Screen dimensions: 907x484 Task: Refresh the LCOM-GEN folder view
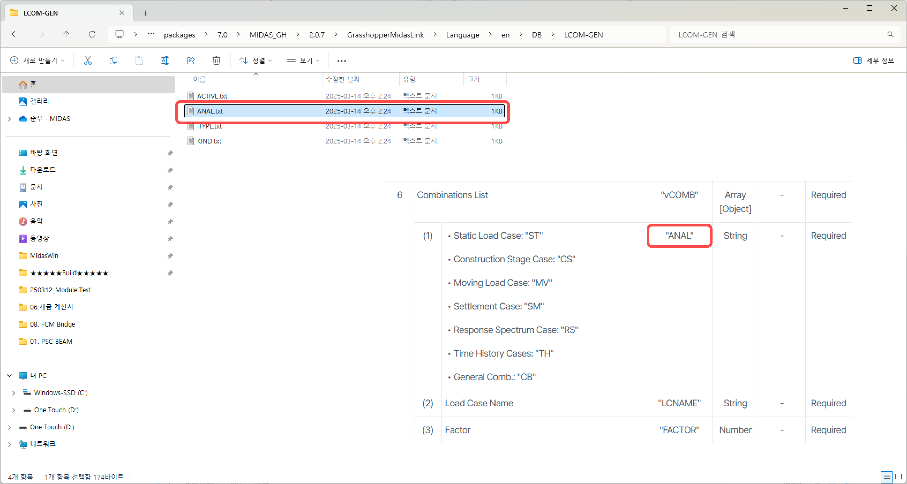pos(92,34)
